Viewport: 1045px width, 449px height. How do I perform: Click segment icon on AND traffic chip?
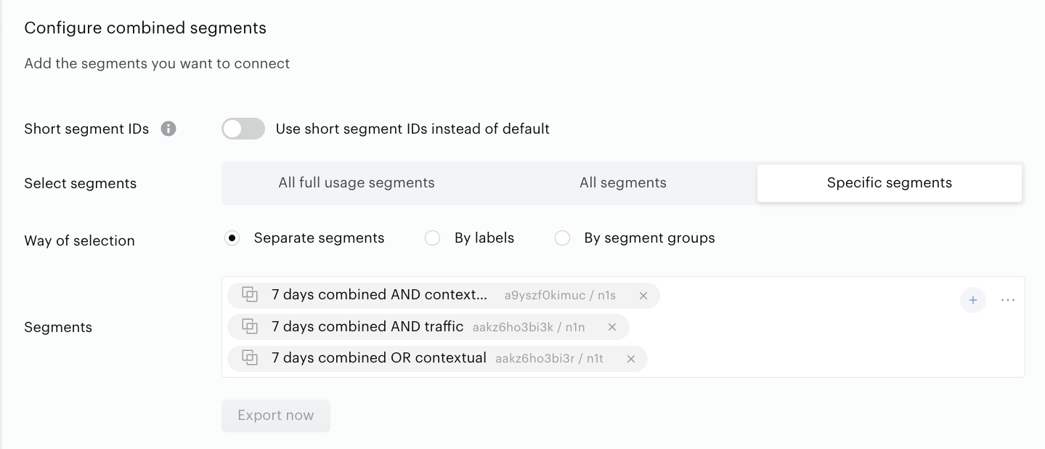coord(250,327)
